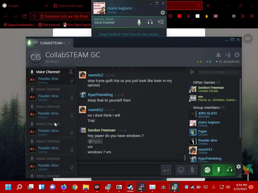This screenshot has width=258, height=193.
Task: Select the CollabSTEAM chat tab
Action: pyautogui.click(x=49, y=43)
